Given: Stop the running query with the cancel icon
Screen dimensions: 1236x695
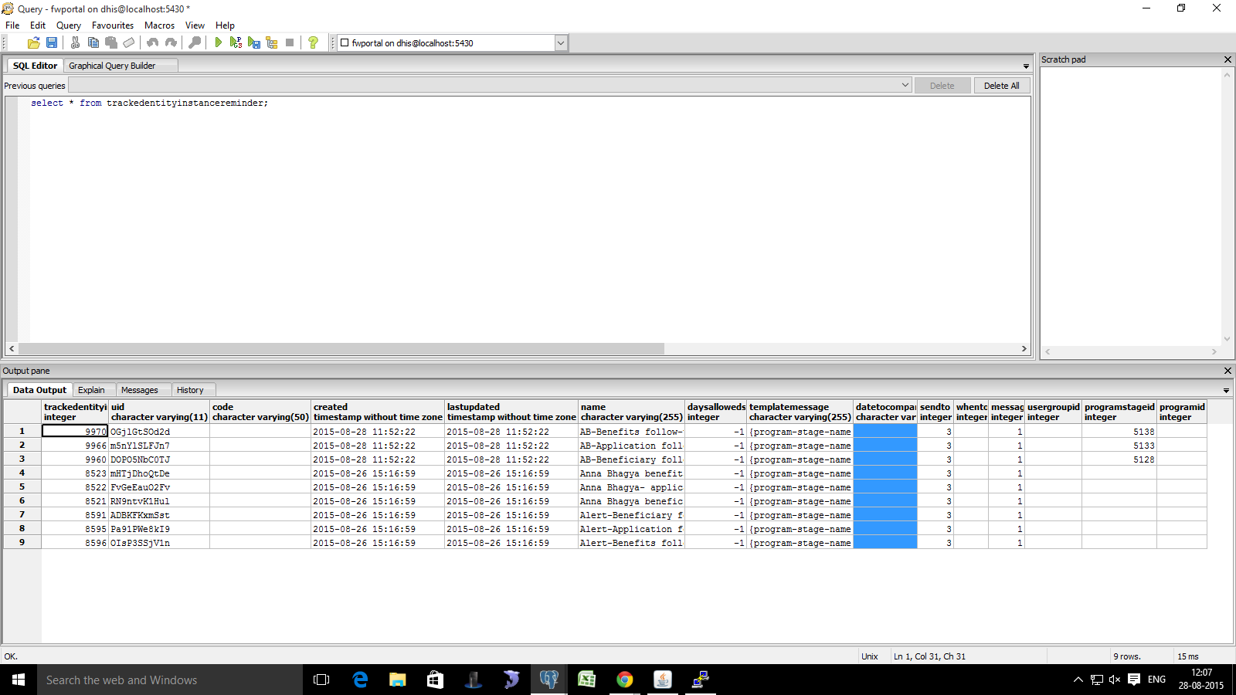Looking at the screenshot, I should [290, 43].
